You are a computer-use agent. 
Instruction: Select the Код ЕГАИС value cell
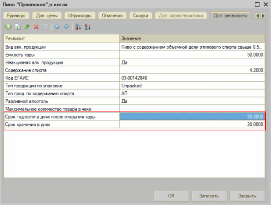pyautogui.click(x=192, y=78)
